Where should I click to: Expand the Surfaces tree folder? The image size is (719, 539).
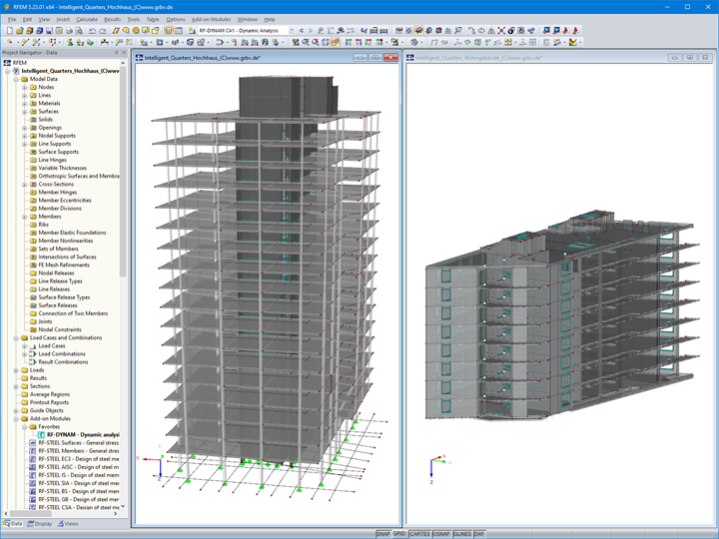[24, 112]
